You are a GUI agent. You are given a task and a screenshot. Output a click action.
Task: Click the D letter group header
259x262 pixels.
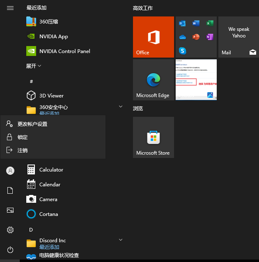[31, 230]
